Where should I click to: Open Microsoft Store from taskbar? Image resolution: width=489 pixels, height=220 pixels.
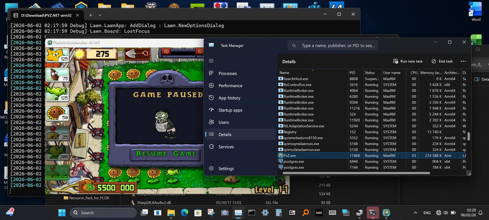(198, 212)
